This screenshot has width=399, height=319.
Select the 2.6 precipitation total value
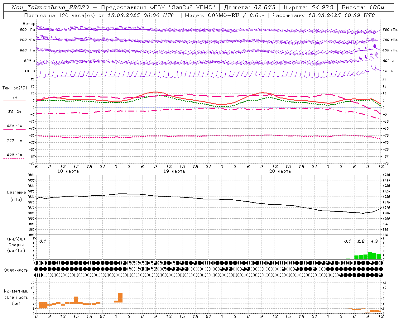pos(361,241)
